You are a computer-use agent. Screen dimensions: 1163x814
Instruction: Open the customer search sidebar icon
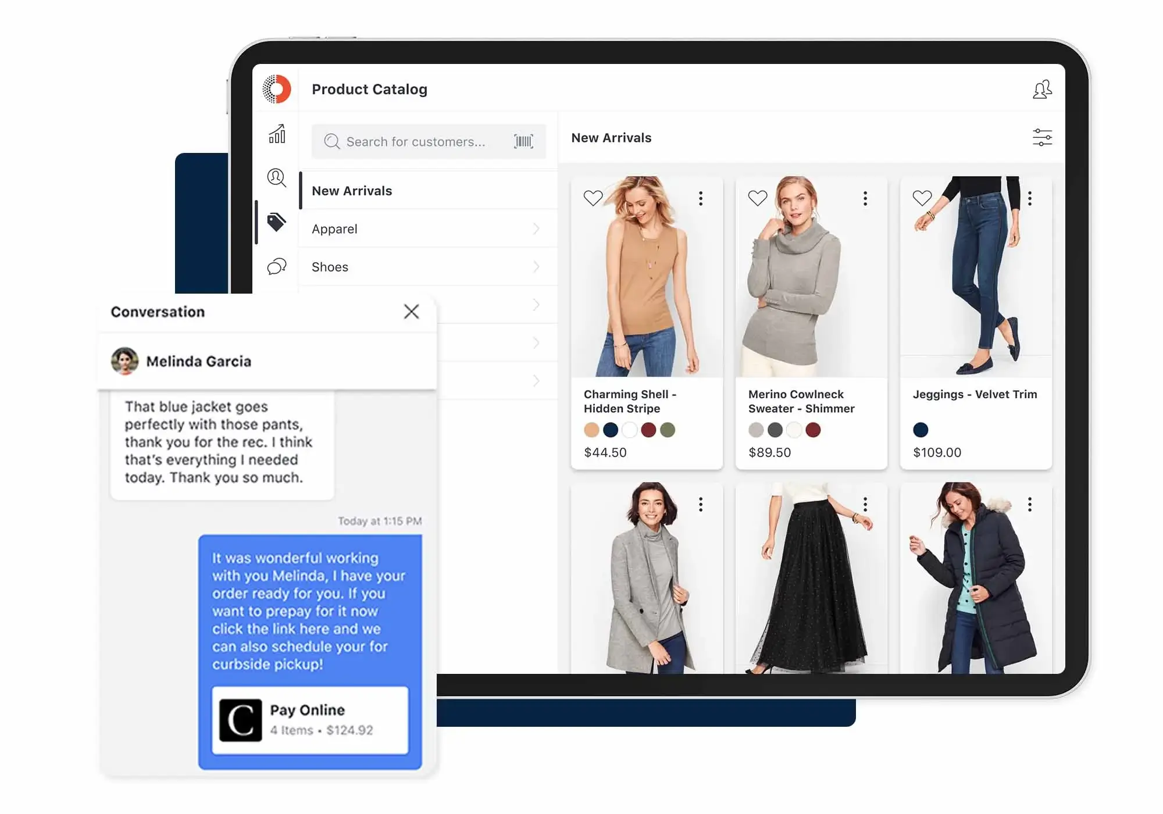277,178
